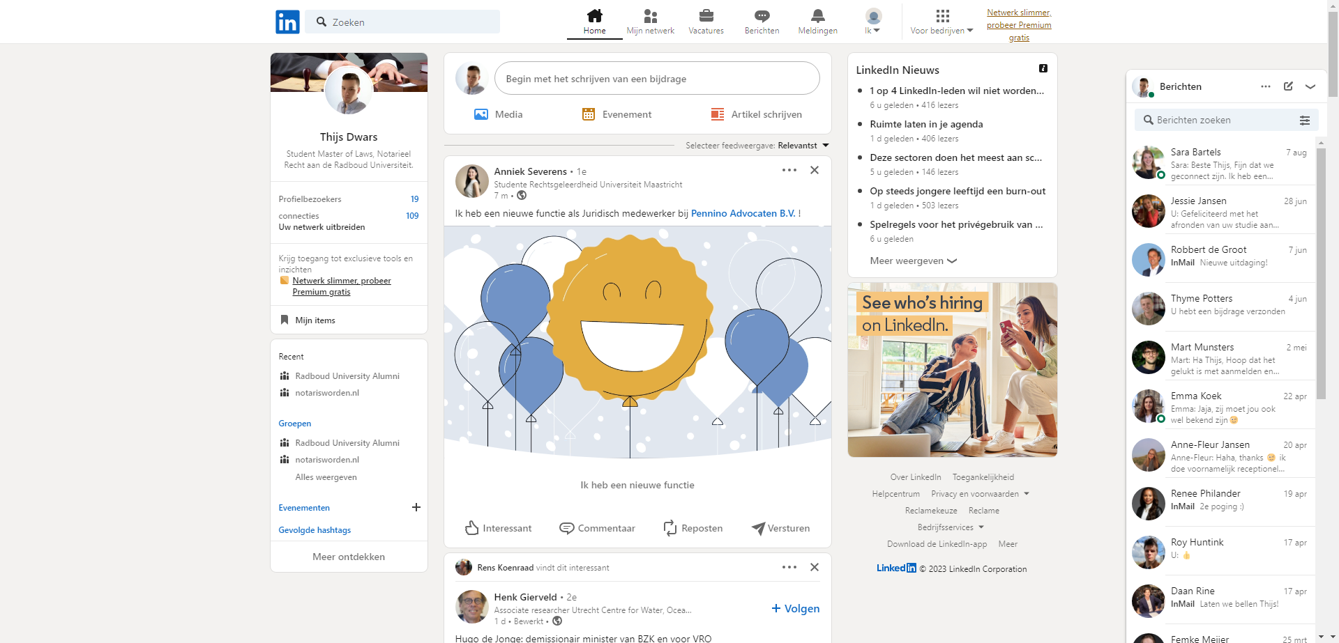Viewport: 1339px width, 643px height.
Task: Like the post with Interessant
Action: pyautogui.click(x=498, y=528)
